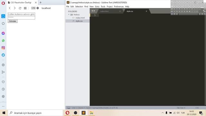206x116 pixels.
Task: Click the password input field
Action: [x=22, y=18]
